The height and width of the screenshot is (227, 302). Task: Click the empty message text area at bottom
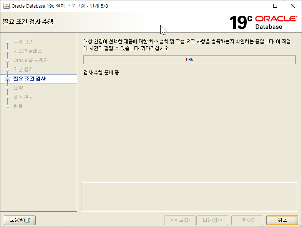[189, 196]
